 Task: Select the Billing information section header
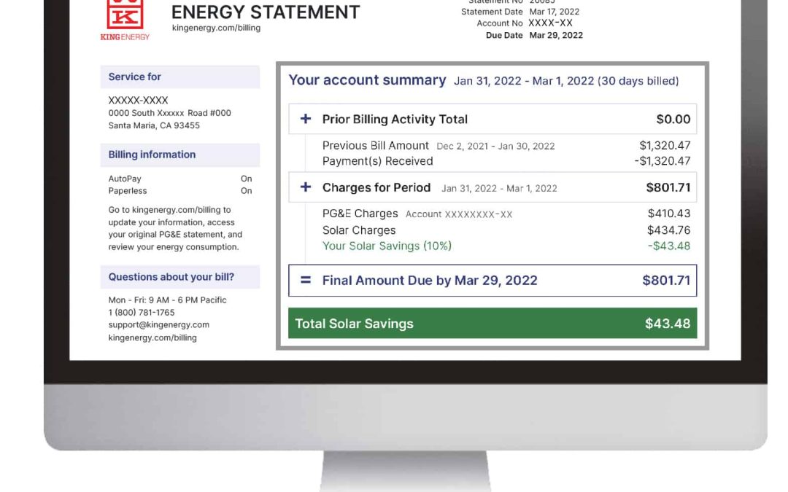coord(152,155)
